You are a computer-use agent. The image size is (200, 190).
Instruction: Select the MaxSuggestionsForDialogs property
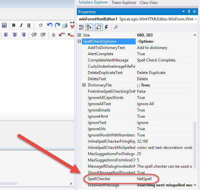coord(111,154)
